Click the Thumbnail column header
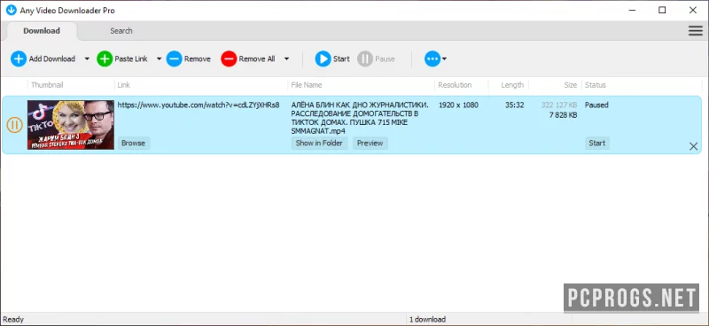The width and height of the screenshot is (709, 326). point(47,85)
